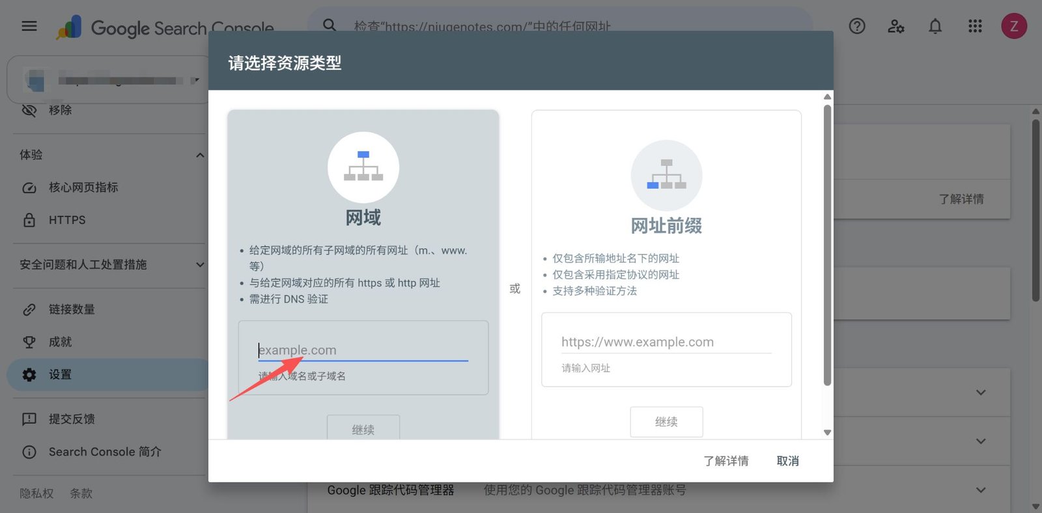Open the property selector dropdown
Image resolution: width=1042 pixels, height=513 pixels.
108,80
